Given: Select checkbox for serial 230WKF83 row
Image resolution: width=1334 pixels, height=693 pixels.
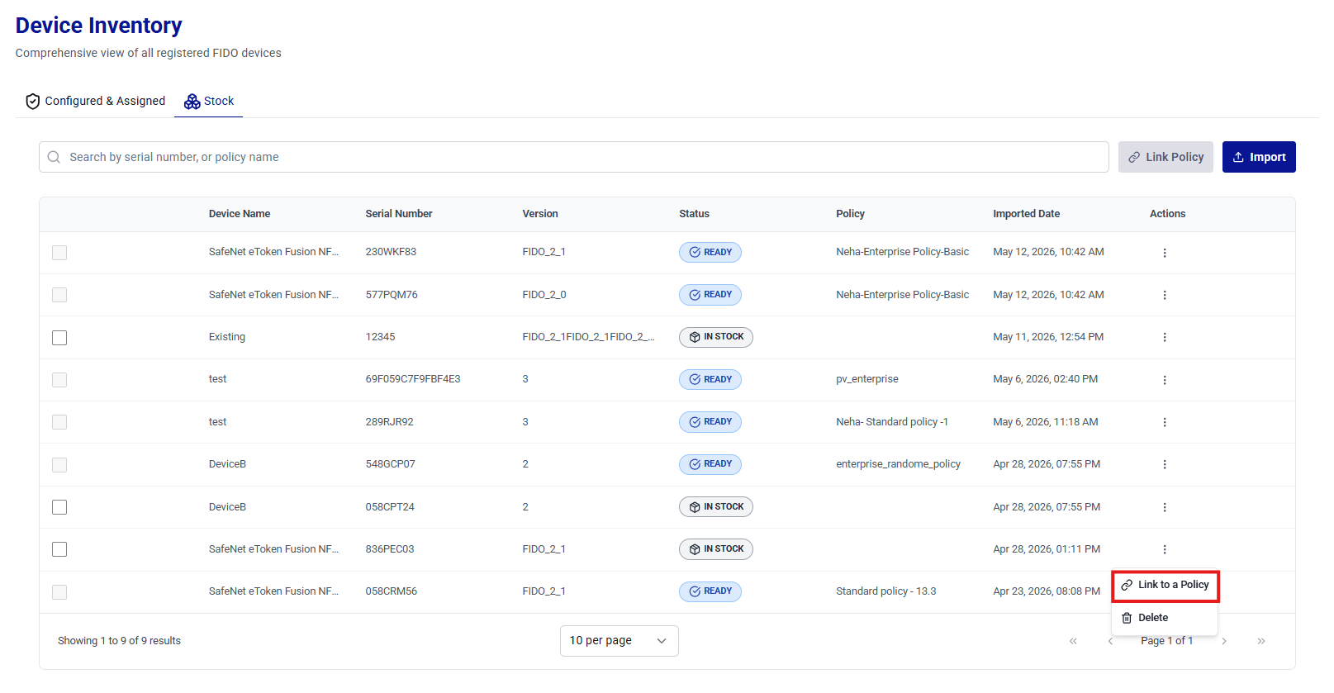Looking at the screenshot, I should point(59,253).
